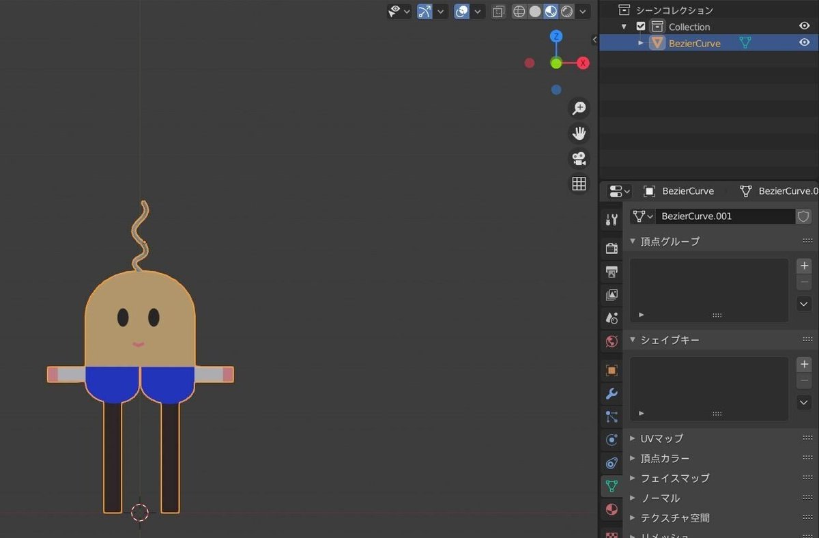Expand the BezierCurve tree item
Viewport: 819px width, 538px height.
640,43
